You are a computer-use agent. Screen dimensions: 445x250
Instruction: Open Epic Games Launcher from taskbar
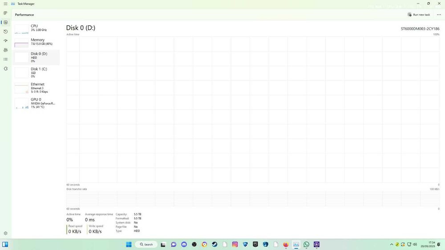(x=255, y=244)
